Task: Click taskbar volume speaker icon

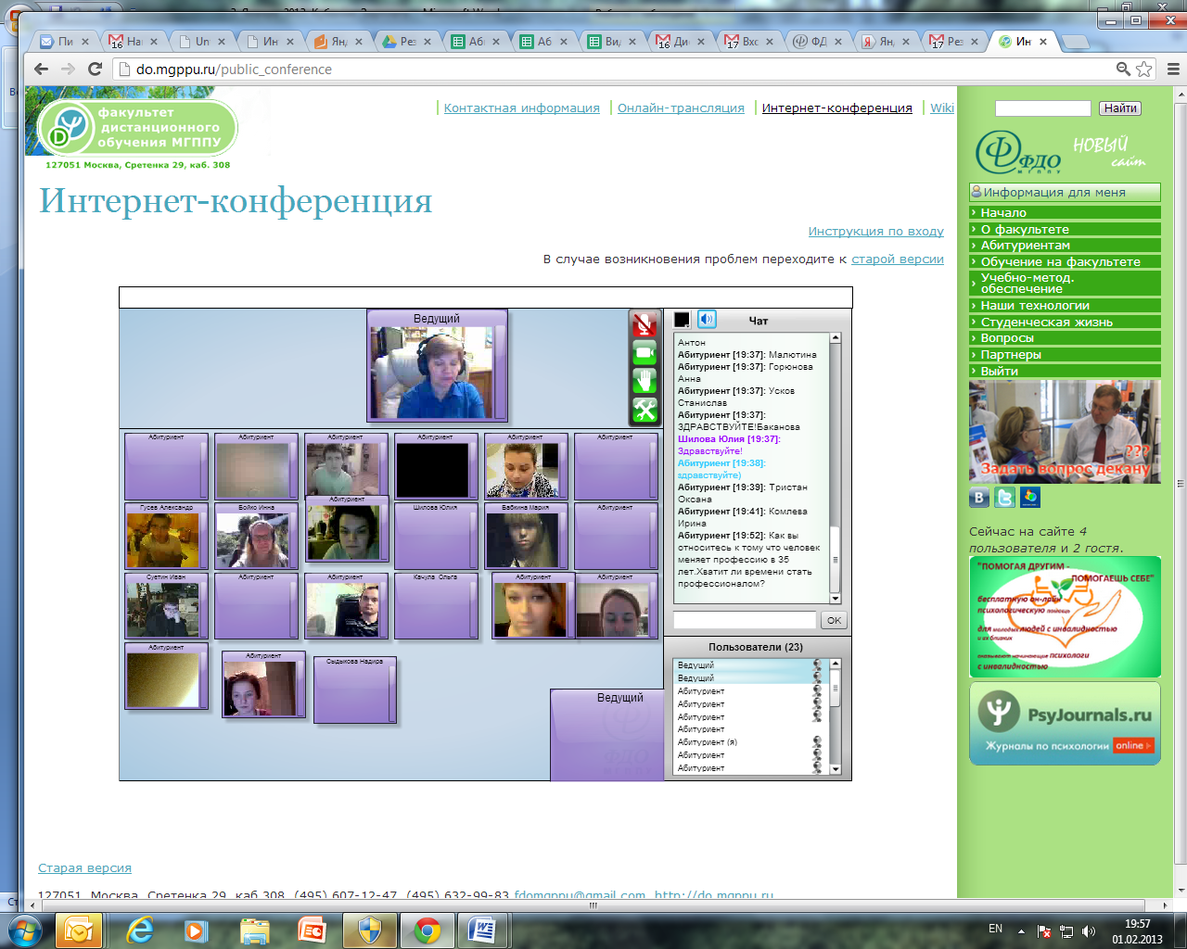Action: (1089, 930)
